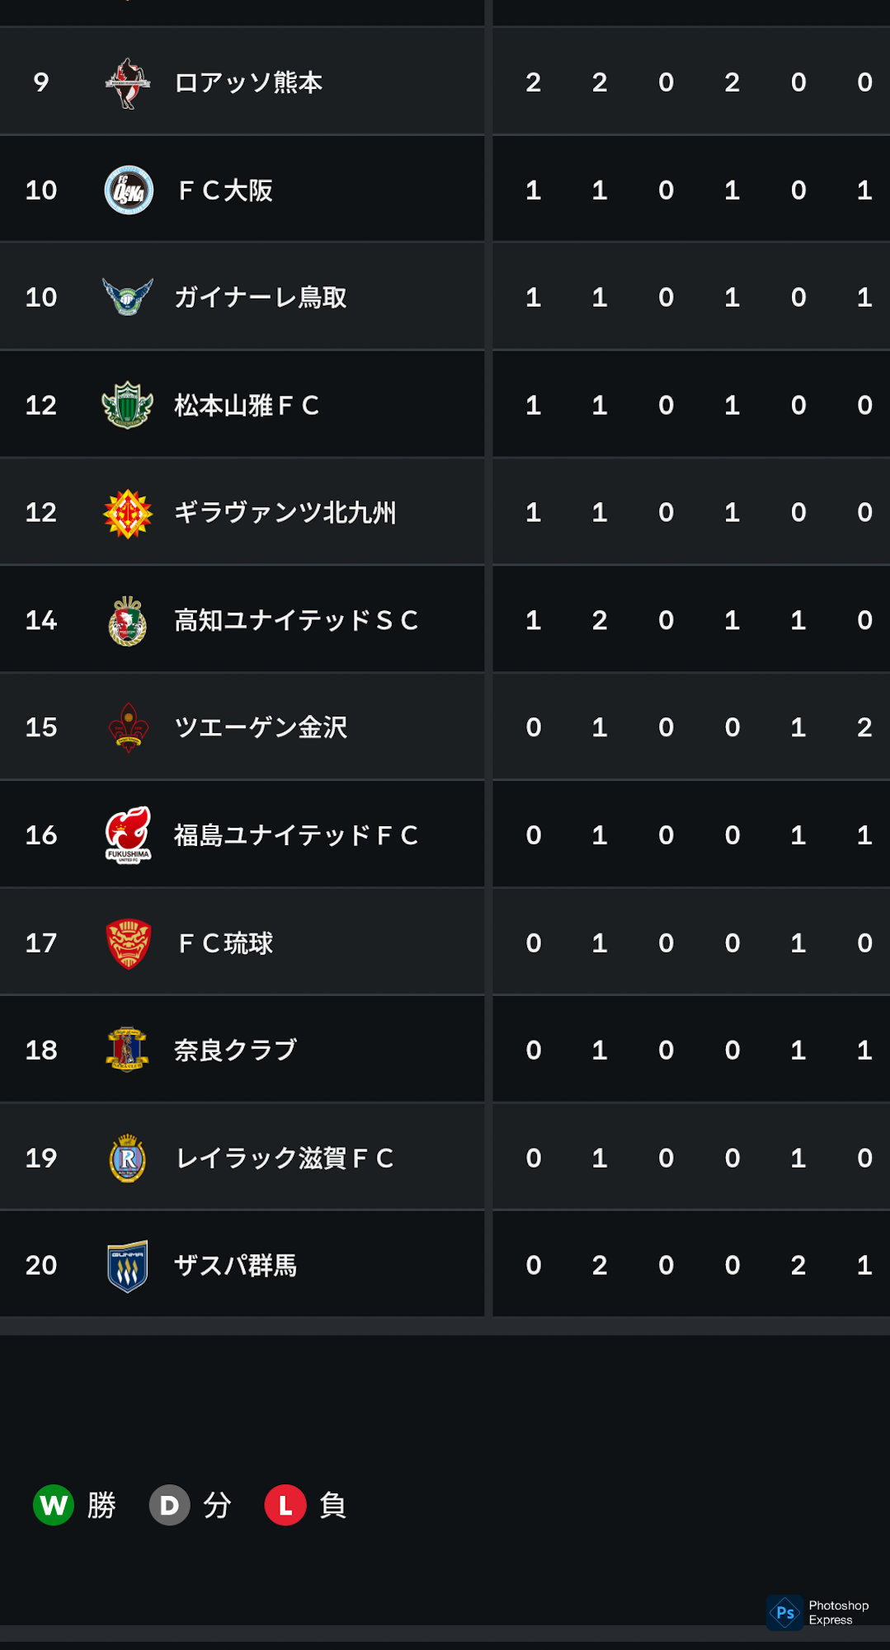This screenshot has height=1650, width=890.
Task: Click the green W win legend badge
Action: pyautogui.click(x=54, y=1505)
